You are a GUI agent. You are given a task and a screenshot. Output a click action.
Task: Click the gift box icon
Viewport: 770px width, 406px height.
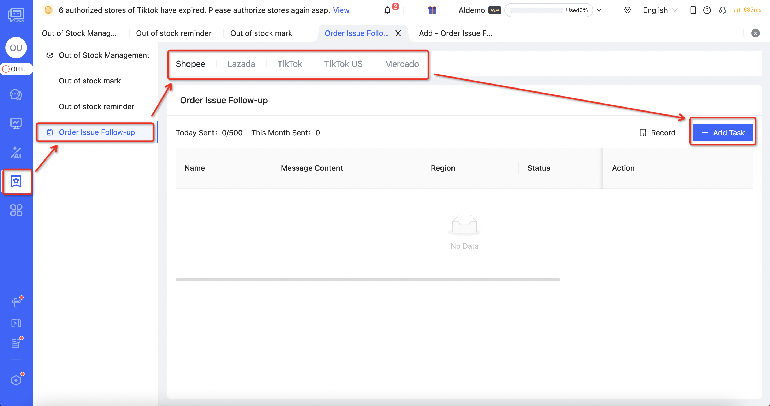tap(432, 10)
